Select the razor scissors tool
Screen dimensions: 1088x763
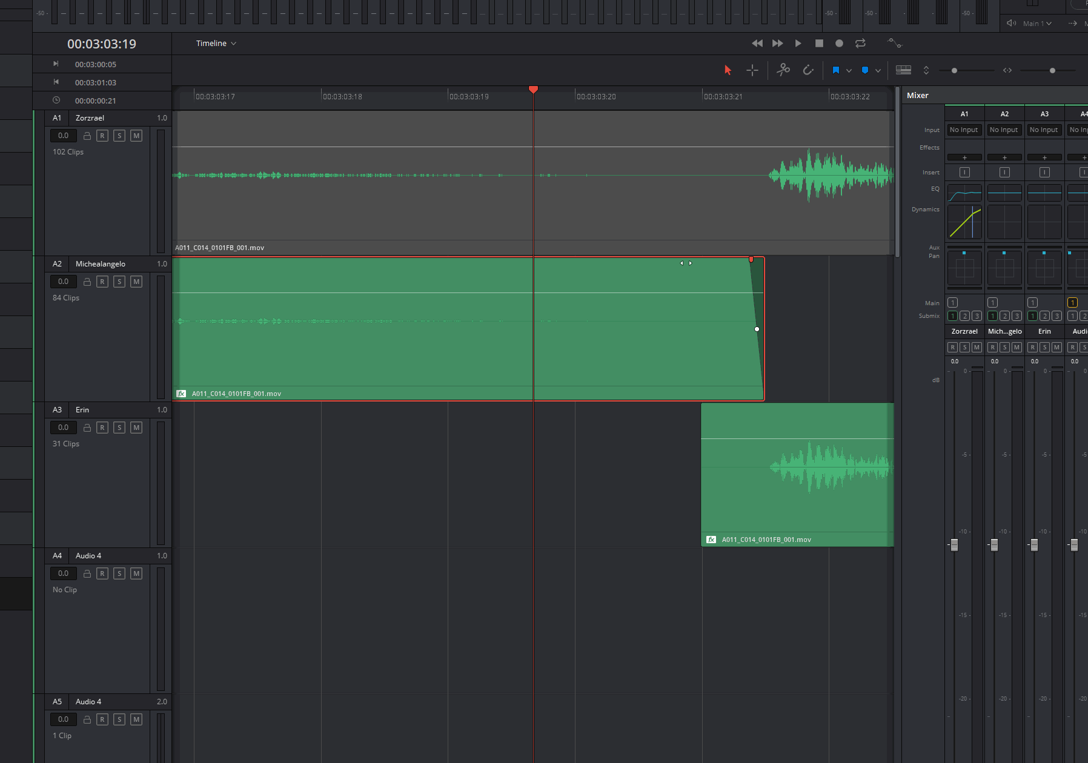point(783,70)
